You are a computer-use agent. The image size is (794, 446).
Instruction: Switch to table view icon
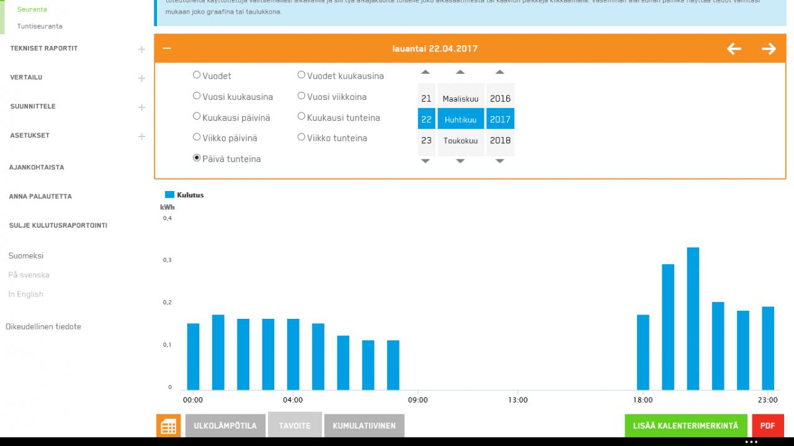coord(168,426)
